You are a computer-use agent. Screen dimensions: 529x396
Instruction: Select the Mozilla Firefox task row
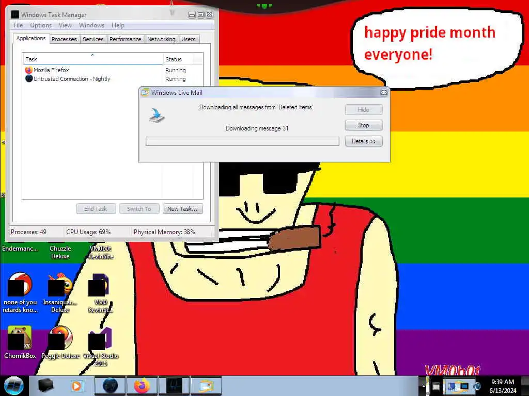click(113, 70)
